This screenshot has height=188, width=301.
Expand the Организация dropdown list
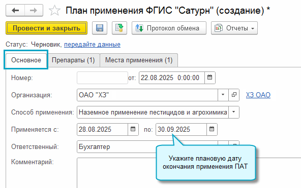[x=223, y=95]
